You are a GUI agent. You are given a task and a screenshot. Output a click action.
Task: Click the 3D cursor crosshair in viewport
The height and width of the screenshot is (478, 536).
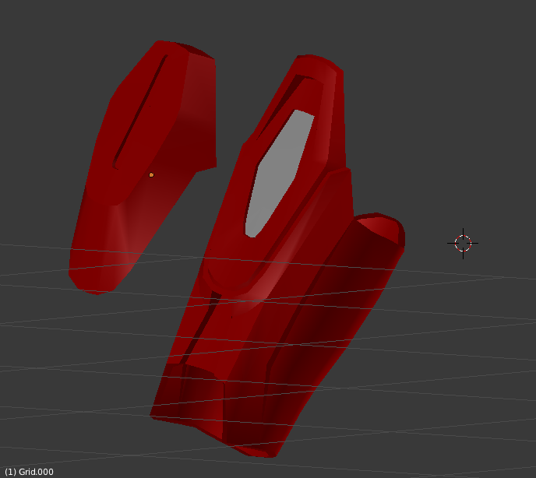click(x=463, y=243)
